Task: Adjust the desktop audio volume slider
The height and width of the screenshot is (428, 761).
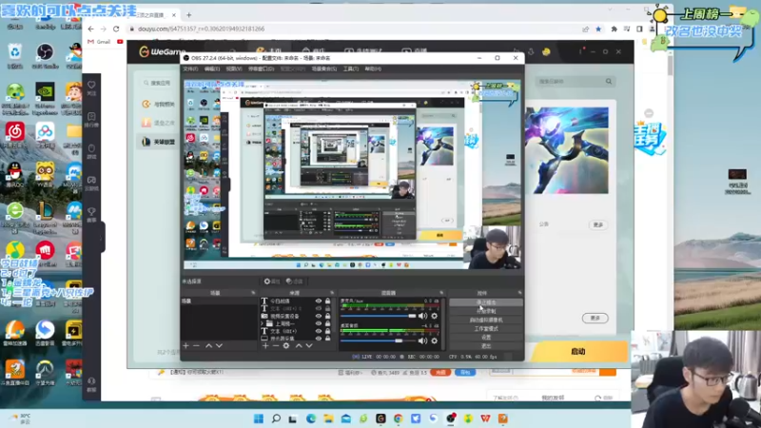Action: coord(378,340)
